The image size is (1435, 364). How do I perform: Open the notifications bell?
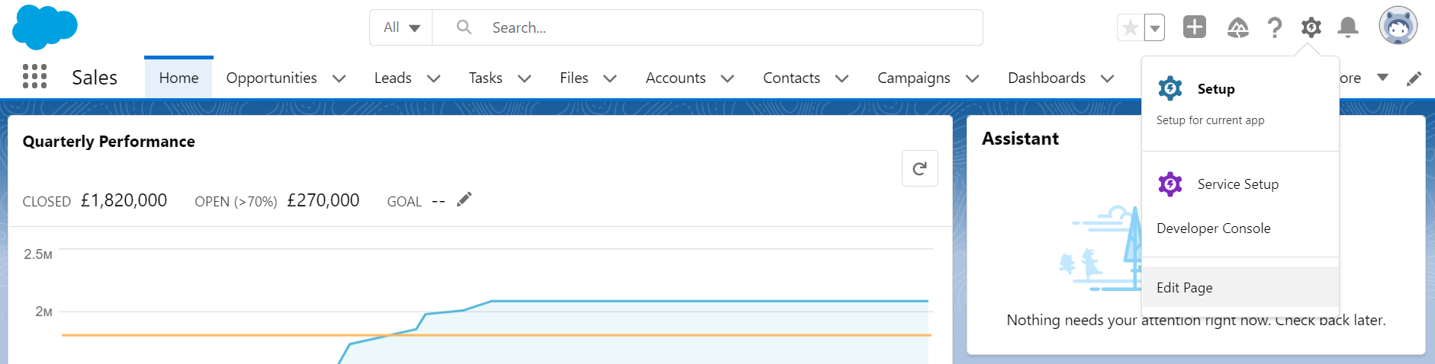tap(1348, 28)
